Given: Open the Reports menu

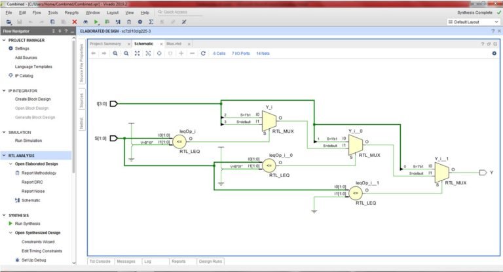Looking at the screenshot, I should 71,12.
